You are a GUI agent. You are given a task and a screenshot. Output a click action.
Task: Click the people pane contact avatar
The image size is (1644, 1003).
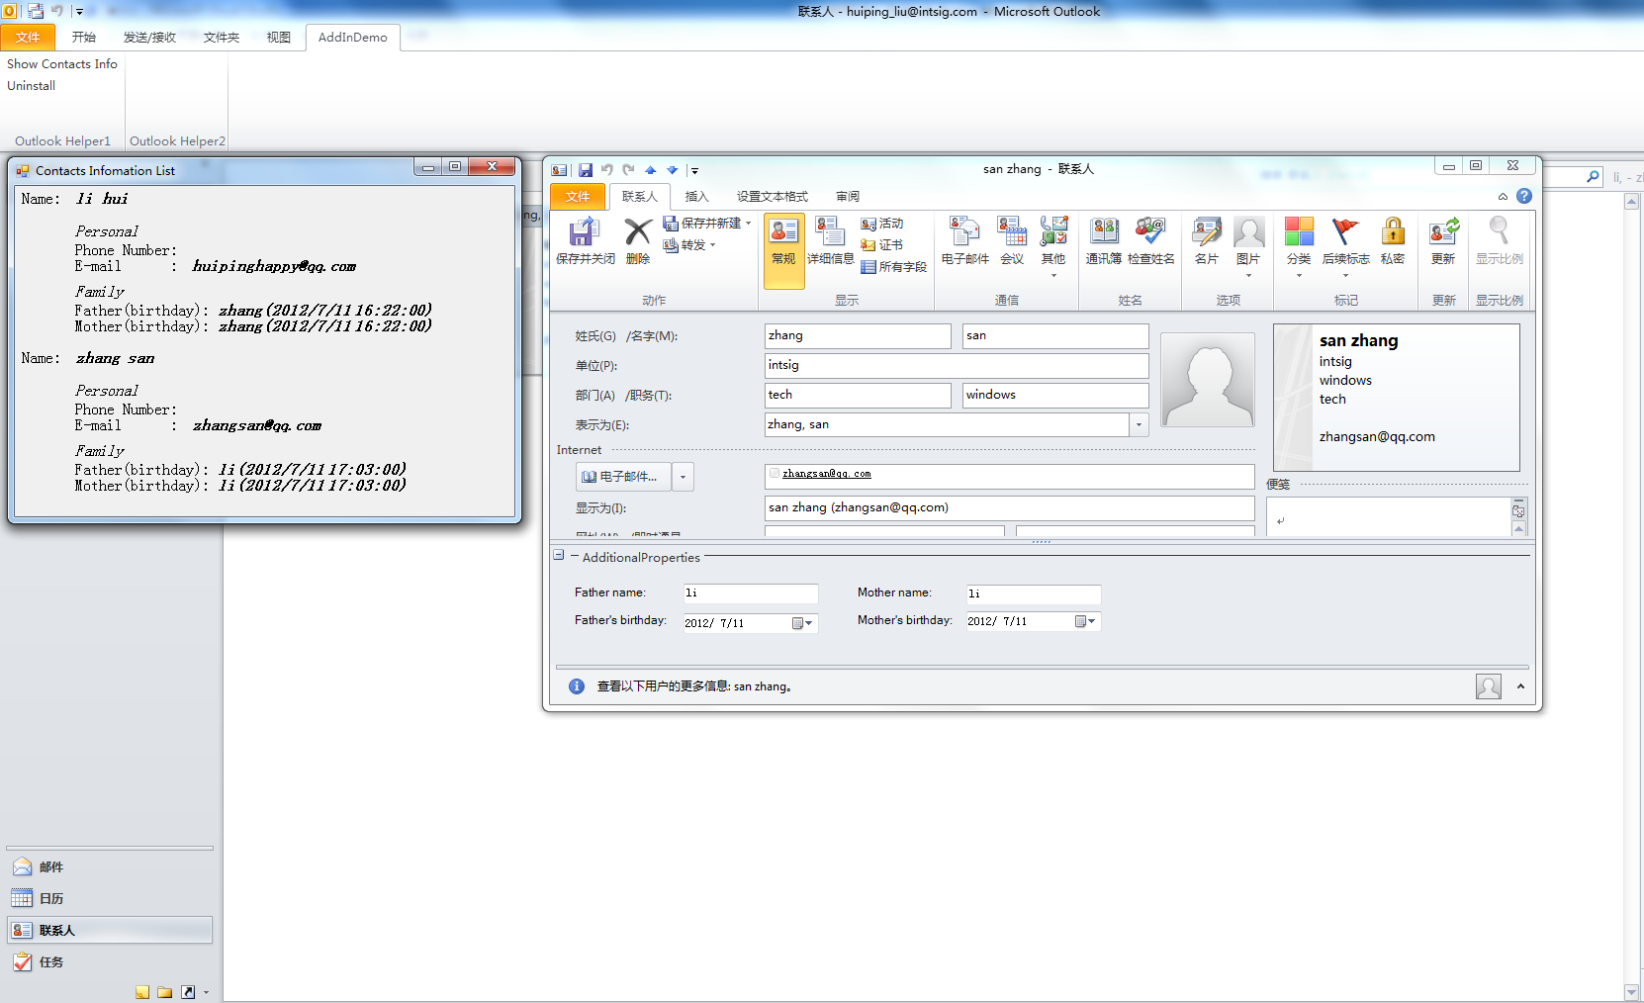tap(1488, 685)
